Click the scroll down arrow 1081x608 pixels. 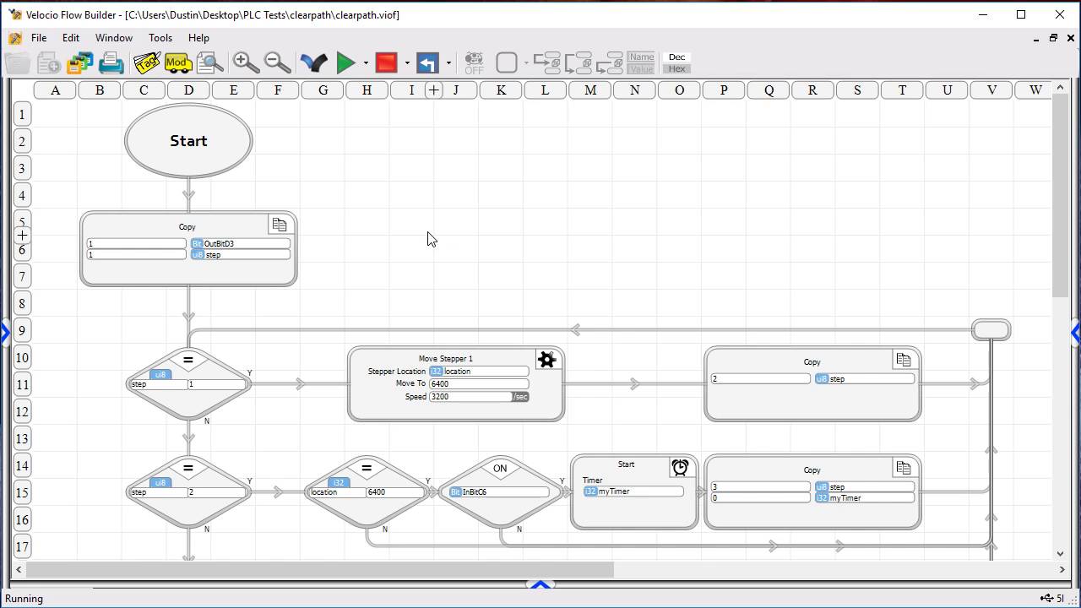coord(1061,554)
